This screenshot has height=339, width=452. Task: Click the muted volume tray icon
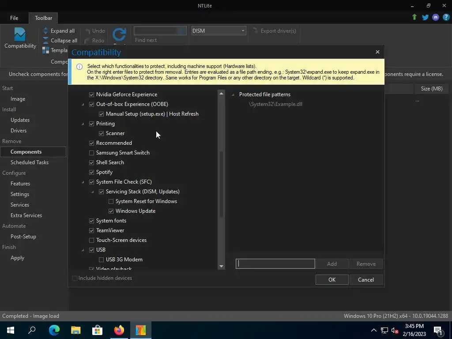(395, 330)
